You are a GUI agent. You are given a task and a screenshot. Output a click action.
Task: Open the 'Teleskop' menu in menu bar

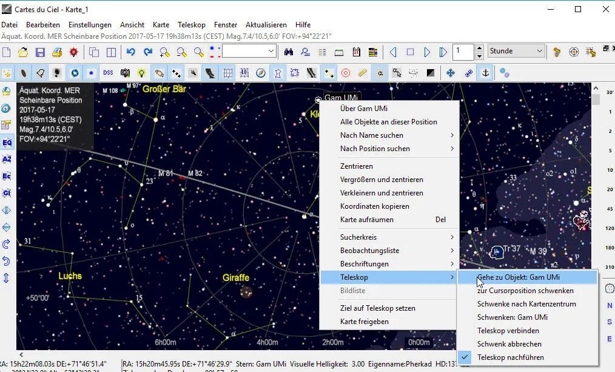191,25
